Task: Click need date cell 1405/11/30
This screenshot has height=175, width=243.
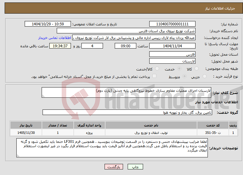Action: point(26,133)
